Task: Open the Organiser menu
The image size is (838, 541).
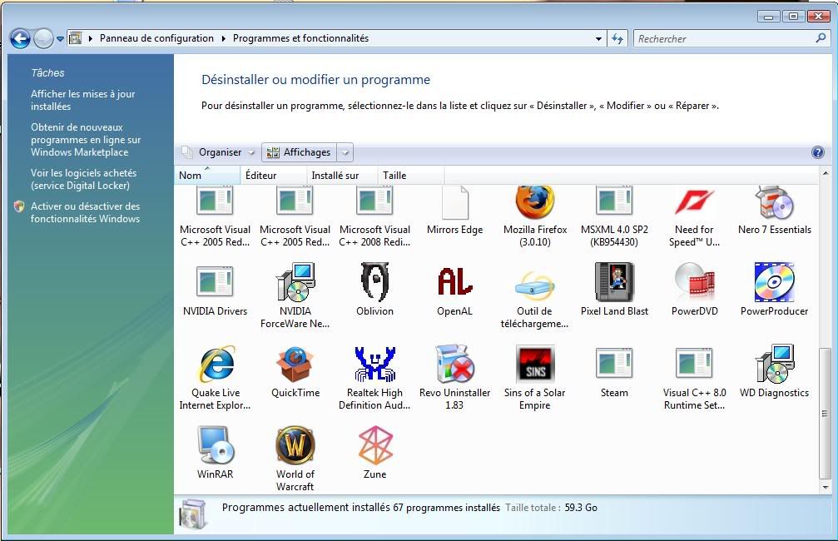Action: coord(216,152)
